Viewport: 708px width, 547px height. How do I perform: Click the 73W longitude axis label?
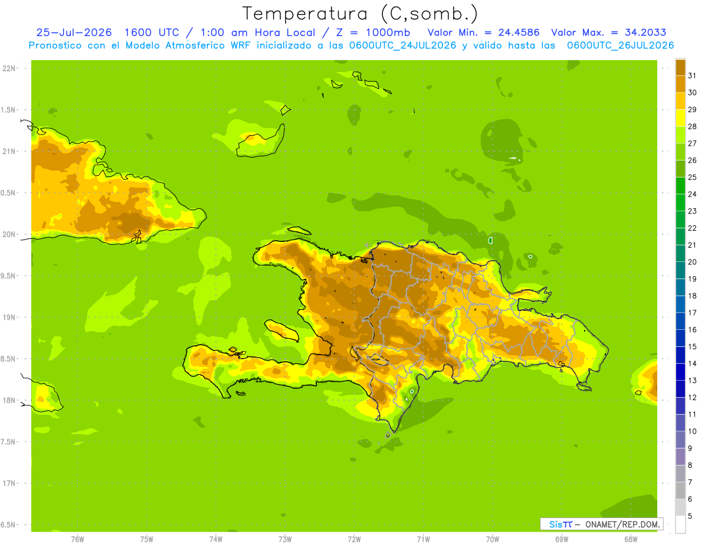click(285, 539)
